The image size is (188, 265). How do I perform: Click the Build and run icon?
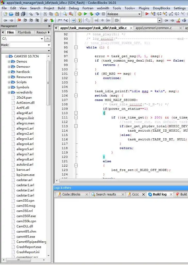[92, 14]
